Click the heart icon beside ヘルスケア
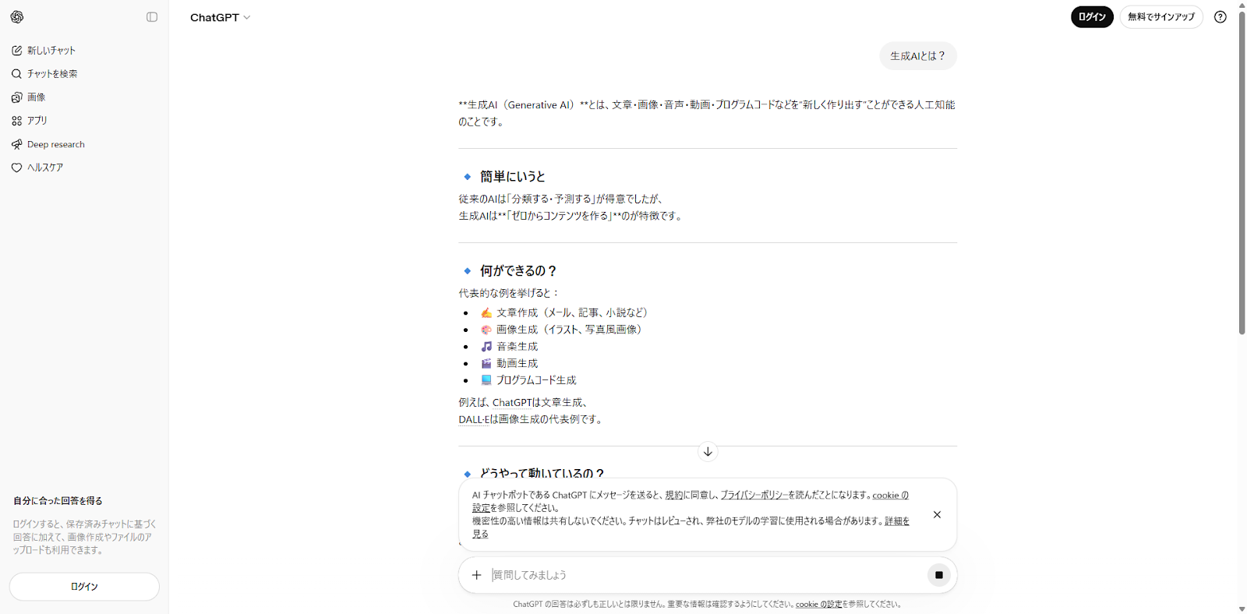This screenshot has width=1247, height=614. coord(16,168)
